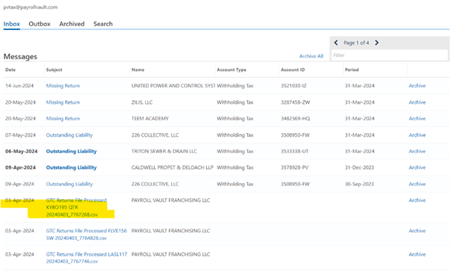Open the Archived tab
This screenshot has height=272, width=467.
pyautogui.click(x=72, y=24)
